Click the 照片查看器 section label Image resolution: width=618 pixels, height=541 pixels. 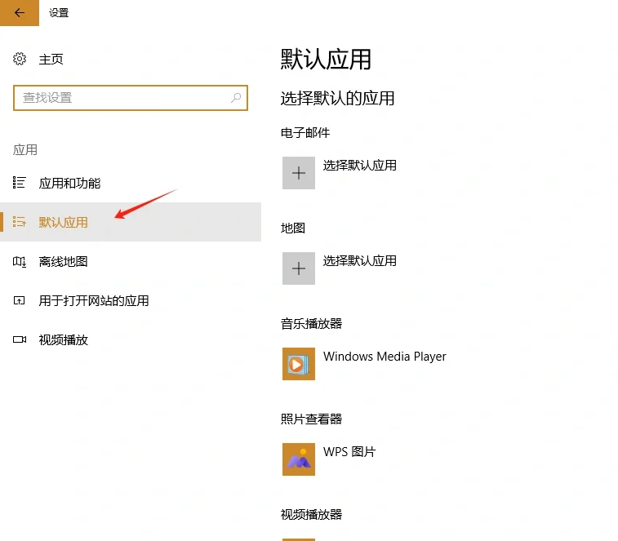[x=311, y=419]
